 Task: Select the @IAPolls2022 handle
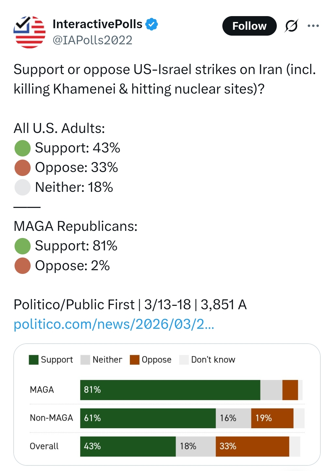(x=92, y=40)
